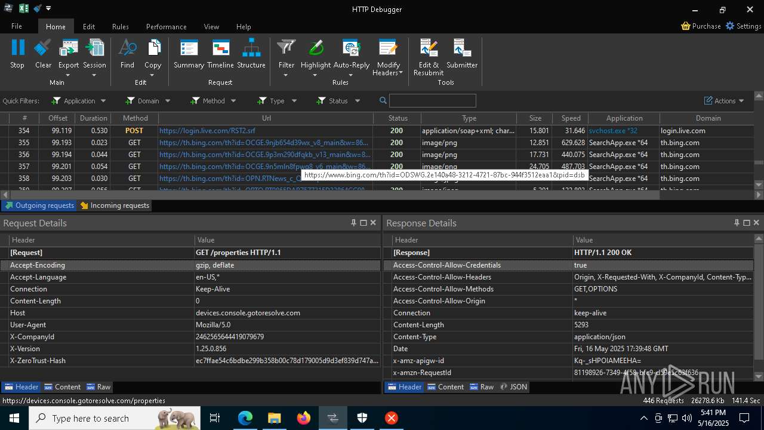764x430 pixels.
Task: Click the Purchase cart icon
Action: click(685, 26)
